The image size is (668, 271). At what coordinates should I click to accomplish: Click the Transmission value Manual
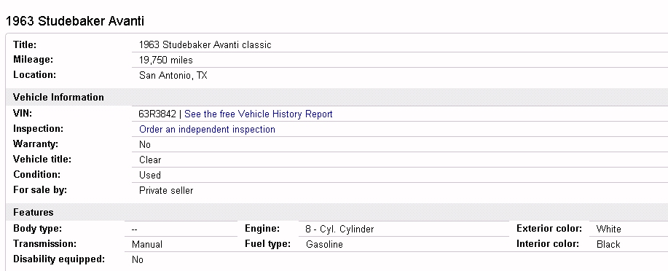(x=147, y=245)
